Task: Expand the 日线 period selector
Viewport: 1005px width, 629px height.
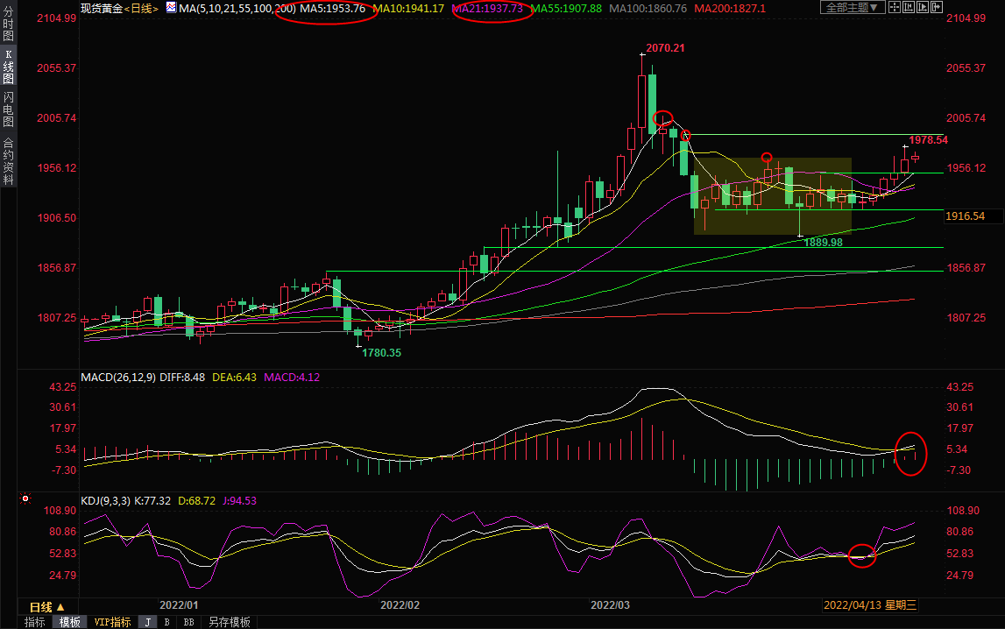Action: [x=47, y=607]
